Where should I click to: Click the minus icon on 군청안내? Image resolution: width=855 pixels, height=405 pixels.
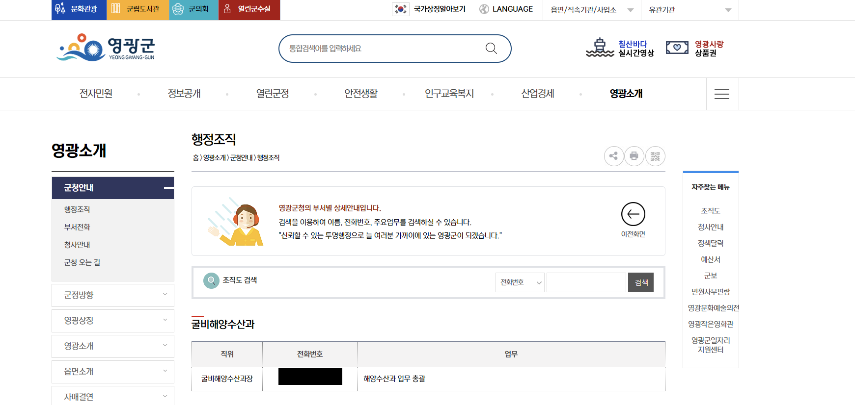click(168, 188)
